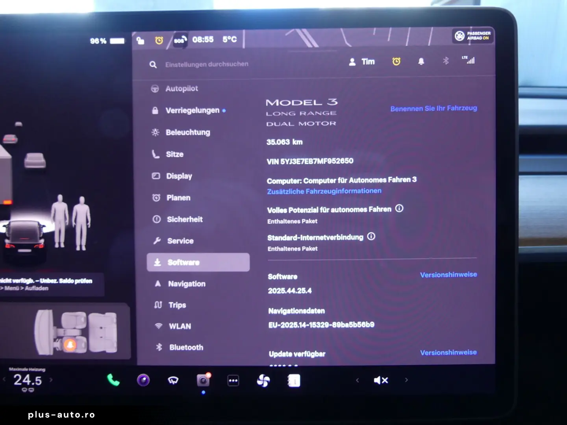Open the purple camera app icon
The image size is (567, 425).
click(x=143, y=380)
